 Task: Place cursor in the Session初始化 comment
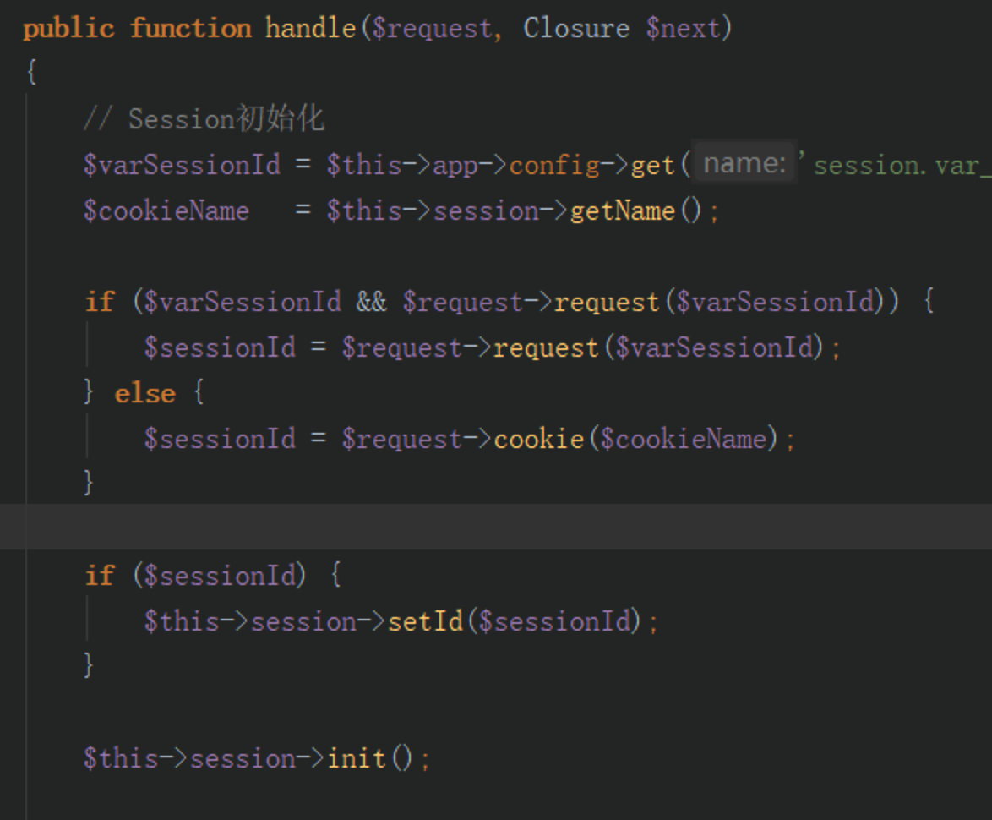pyautogui.click(x=204, y=119)
